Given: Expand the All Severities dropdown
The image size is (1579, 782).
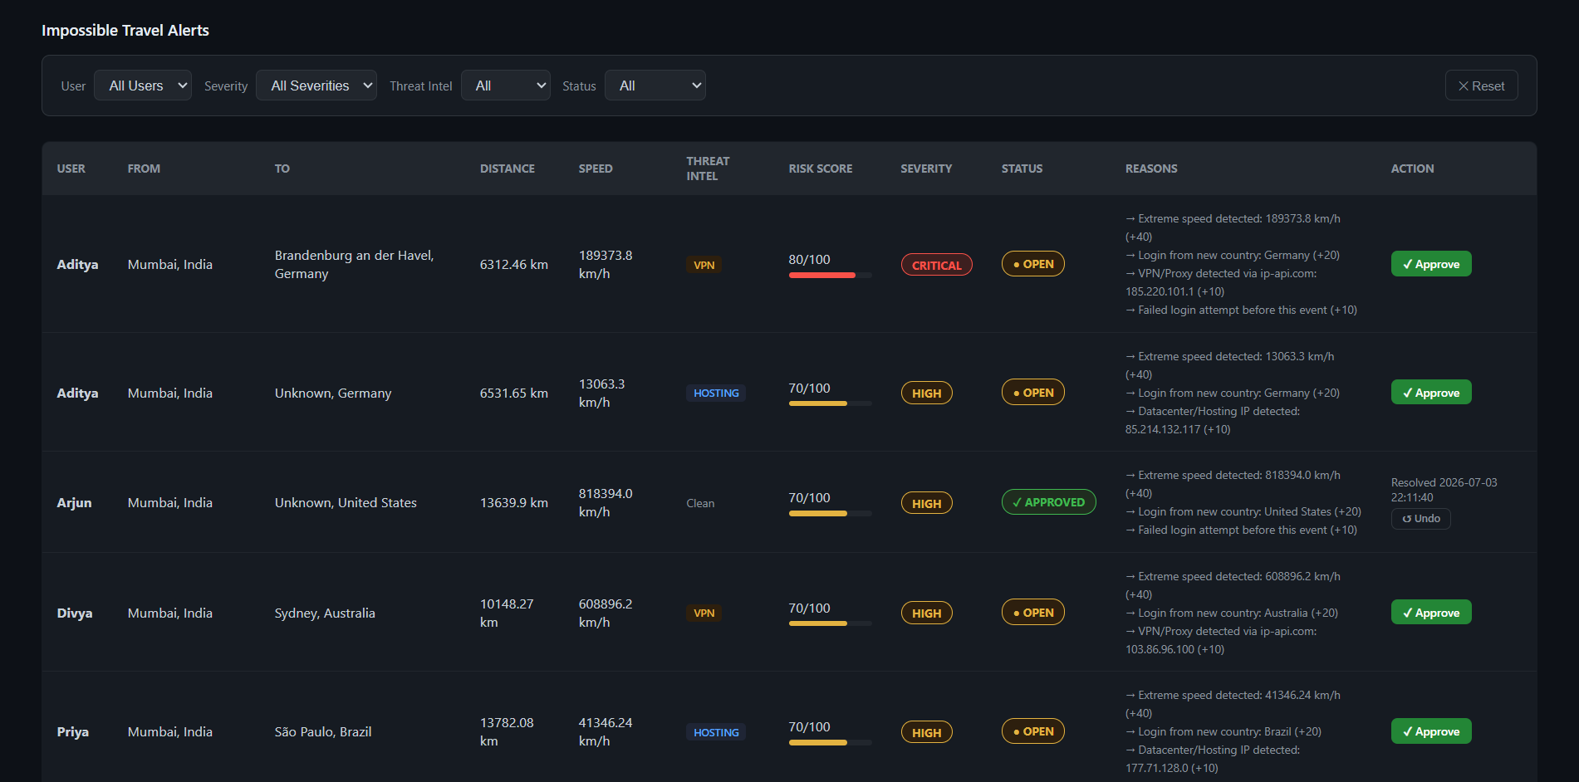Looking at the screenshot, I should 316,86.
